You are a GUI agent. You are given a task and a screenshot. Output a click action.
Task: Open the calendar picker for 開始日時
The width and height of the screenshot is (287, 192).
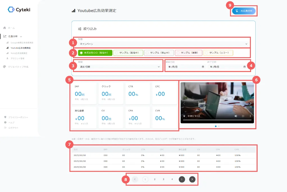(203, 67)
